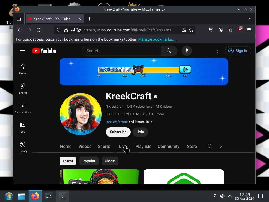The image size is (269, 202).
Task: Open a new tab with plus button
Action: [89, 19]
